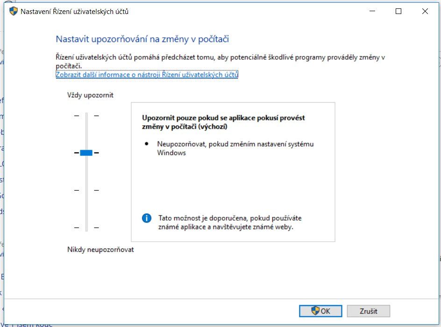Set slider to third notch level
The width and height of the screenshot is (441, 327).
tap(86, 190)
